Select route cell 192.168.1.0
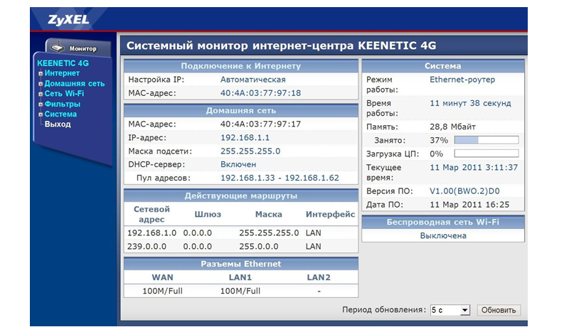This screenshot has height=332, width=569. (151, 233)
